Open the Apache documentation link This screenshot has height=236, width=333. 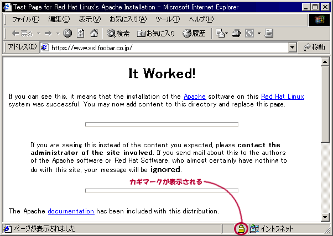click(71, 211)
